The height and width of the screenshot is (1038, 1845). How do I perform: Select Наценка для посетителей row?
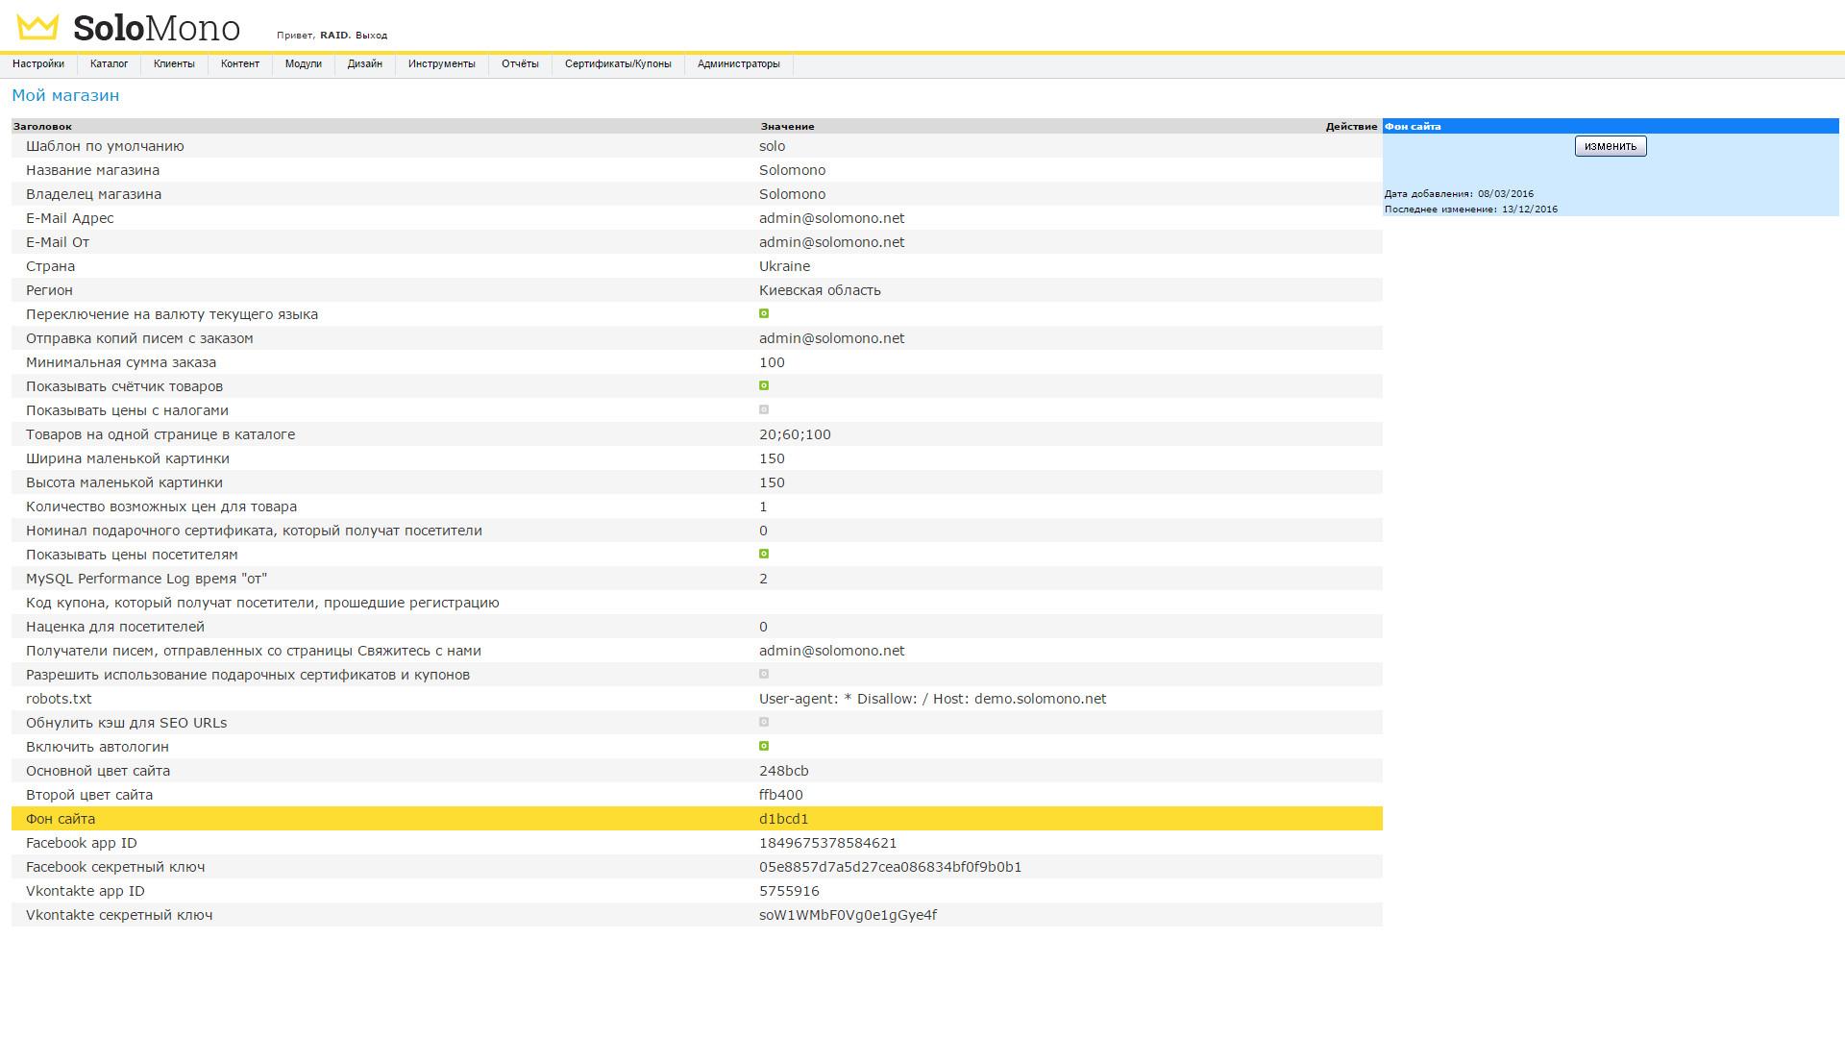click(x=697, y=627)
